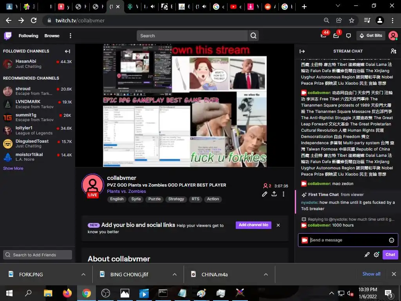Click the Strategy tag
This screenshot has height=301, width=401.
point(176,199)
